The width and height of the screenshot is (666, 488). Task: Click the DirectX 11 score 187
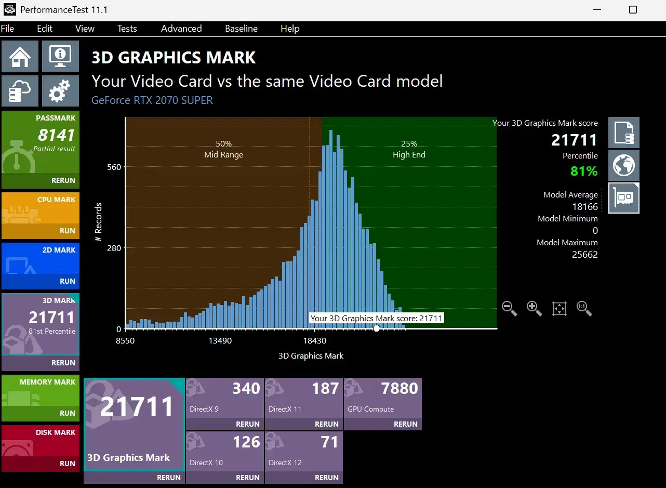click(325, 389)
